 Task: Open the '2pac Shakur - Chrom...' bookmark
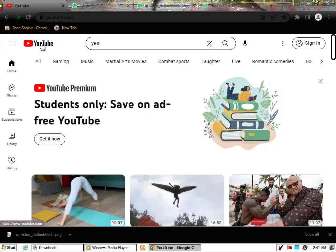[x=27, y=28]
